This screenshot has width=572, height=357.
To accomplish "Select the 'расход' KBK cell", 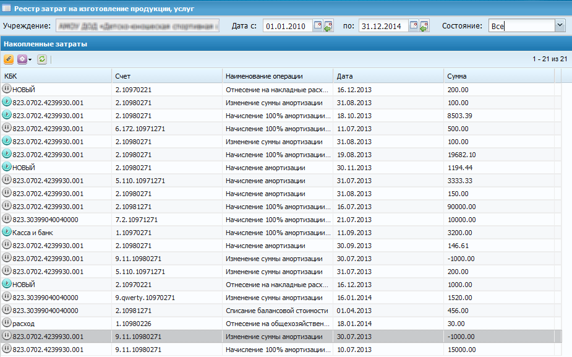I will point(56,324).
